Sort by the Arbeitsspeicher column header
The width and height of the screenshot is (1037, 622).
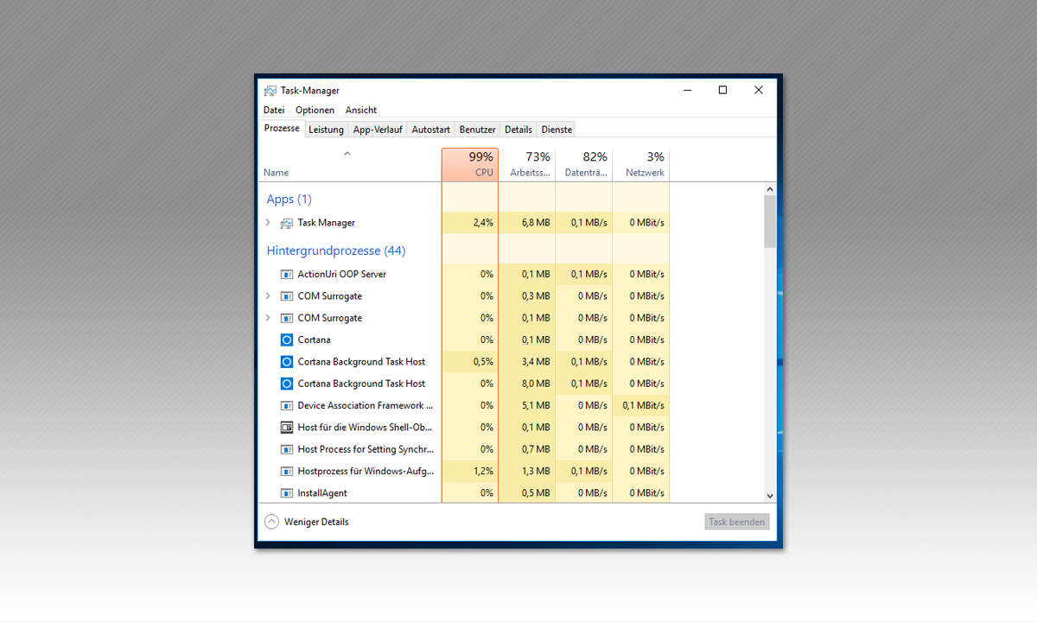527,164
